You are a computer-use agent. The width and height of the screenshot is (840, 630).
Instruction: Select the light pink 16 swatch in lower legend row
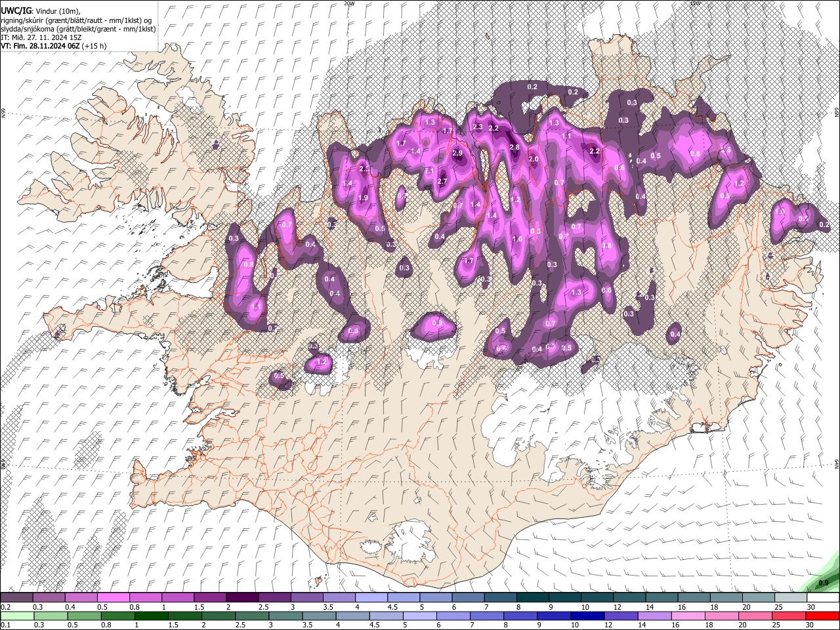(x=688, y=616)
